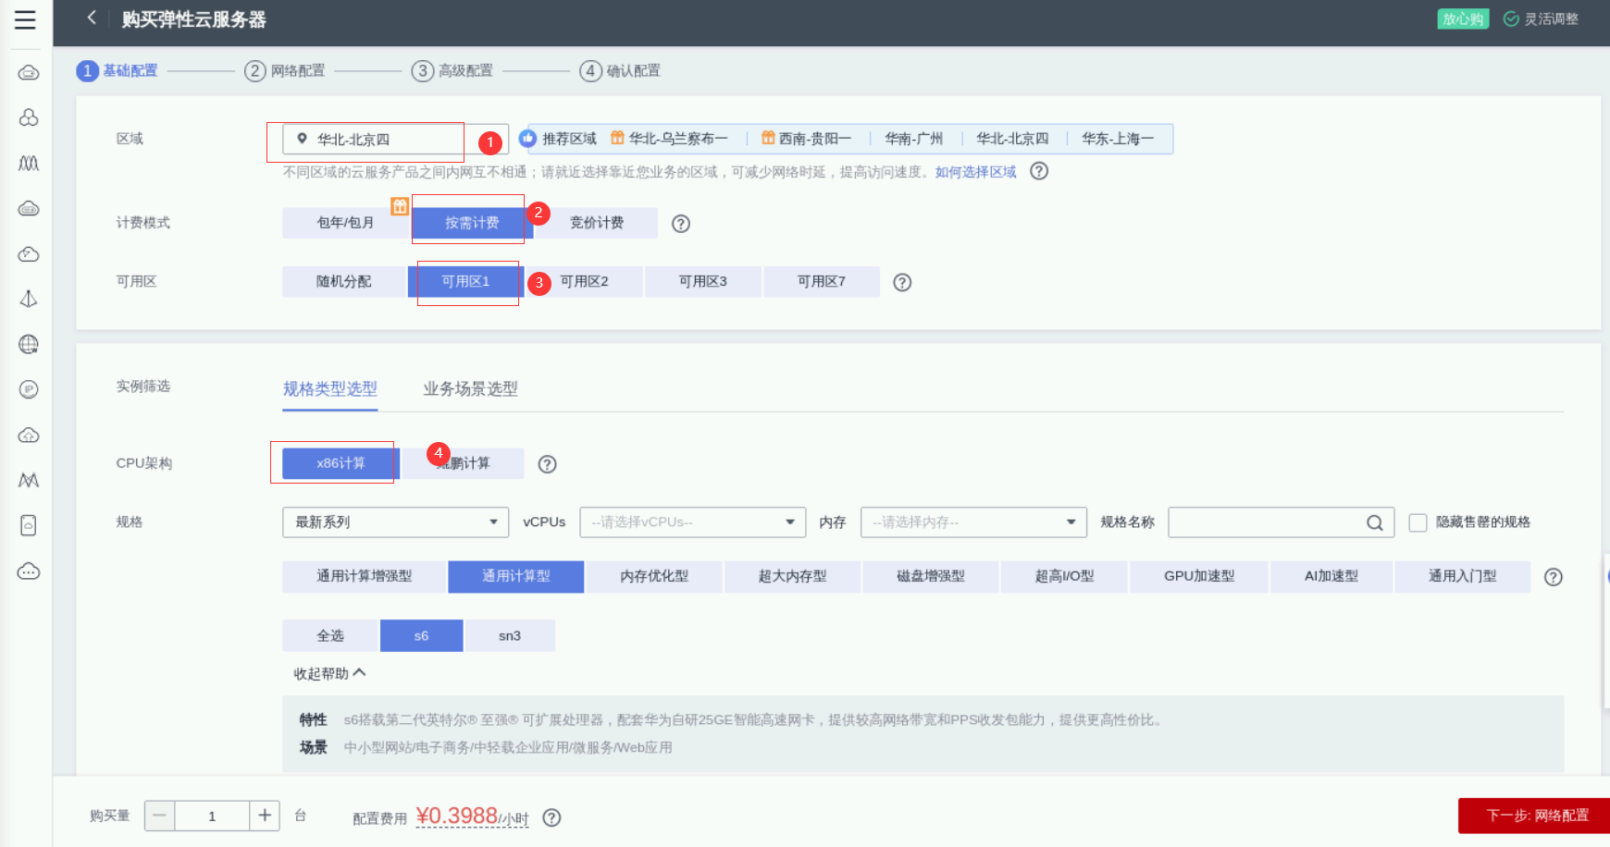Click the 购买量 quantity input field
Image resolution: width=1610 pixels, height=847 pixels.
coord(212,816)
